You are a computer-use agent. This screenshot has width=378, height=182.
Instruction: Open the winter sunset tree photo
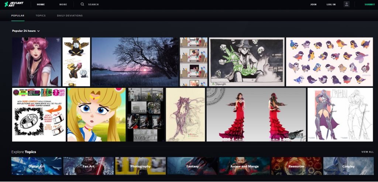point(135,62)
